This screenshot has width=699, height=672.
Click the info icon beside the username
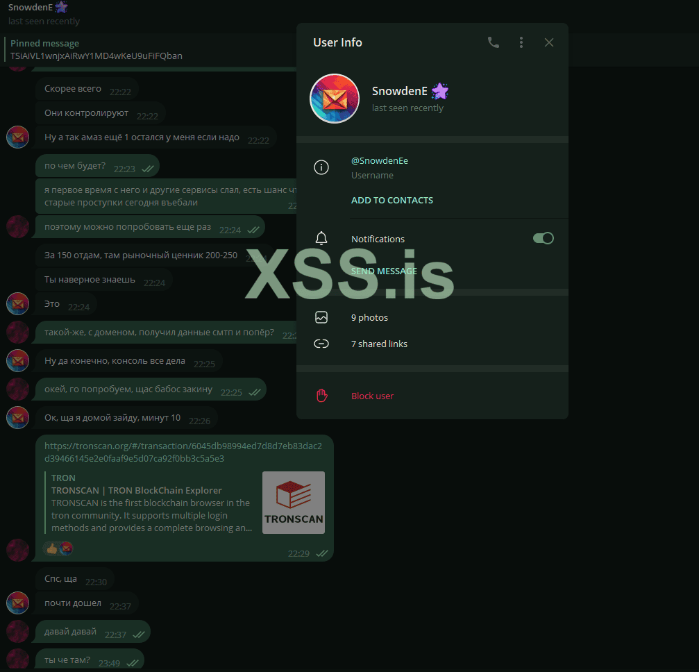(321, 167)
